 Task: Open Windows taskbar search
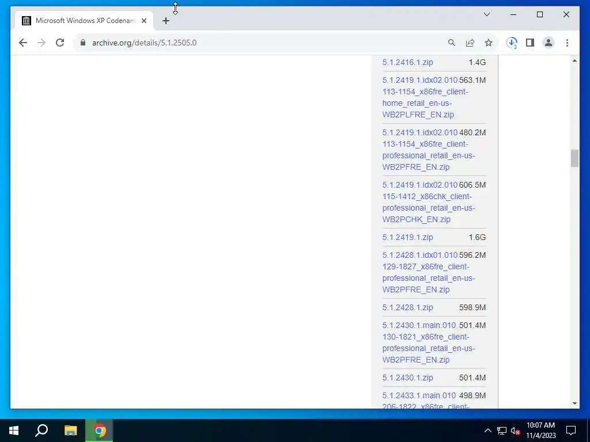click(x=41, y=430)
